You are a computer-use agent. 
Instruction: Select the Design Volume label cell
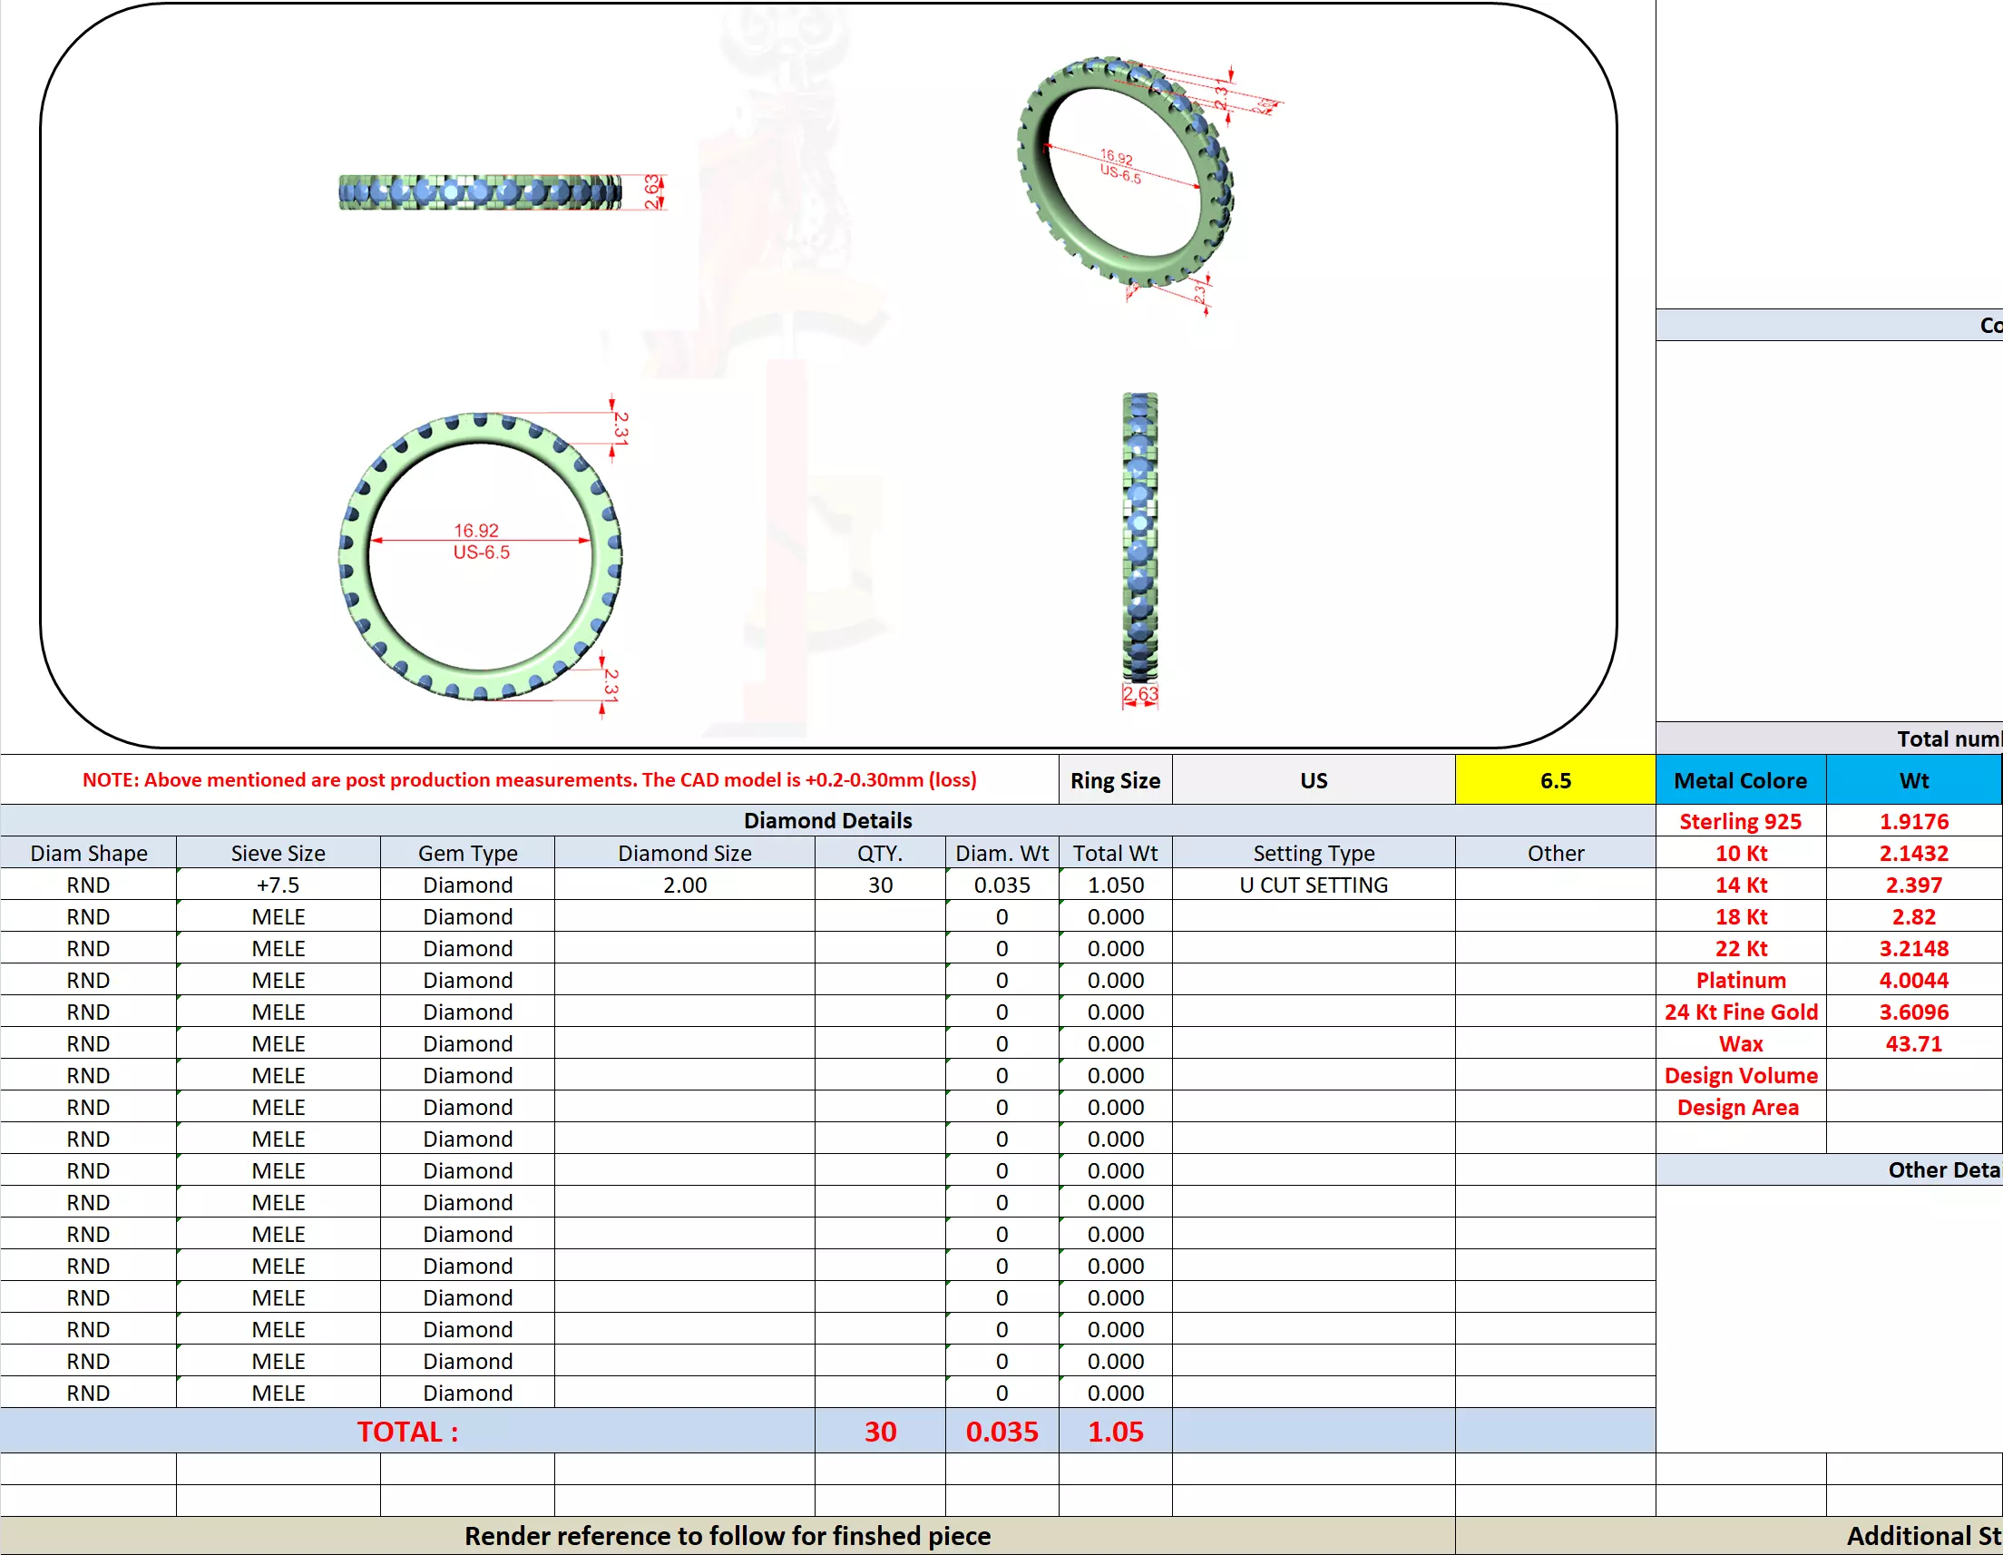tap(1740, 1075)
